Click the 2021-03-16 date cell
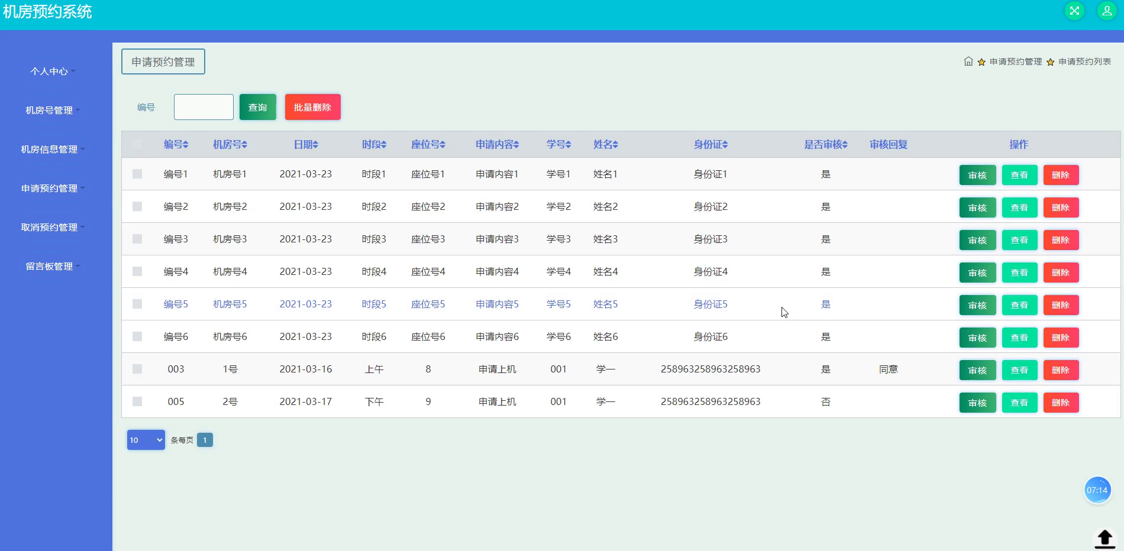Image resolution: width=1124 pixels, height=551 pixels. [306, 369]
